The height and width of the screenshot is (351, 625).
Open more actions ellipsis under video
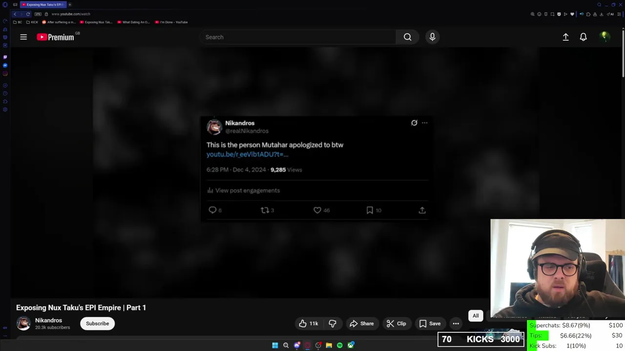pos(456,324)
